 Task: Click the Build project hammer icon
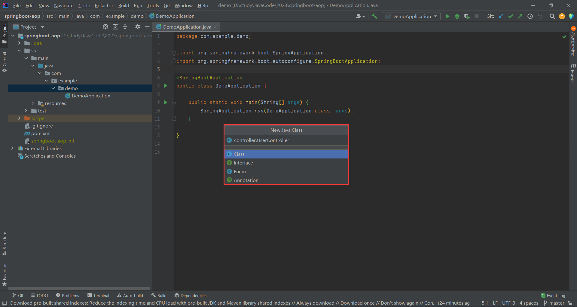[x=374, y=16]
